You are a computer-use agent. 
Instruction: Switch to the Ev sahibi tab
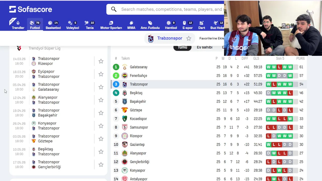tap(205, 47)
